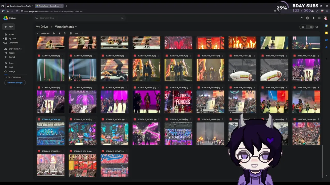Select The Forces thumbnail for 20260418_160828.jpg
This screenshot has width=330, height=185.
[x=178, y=102]
